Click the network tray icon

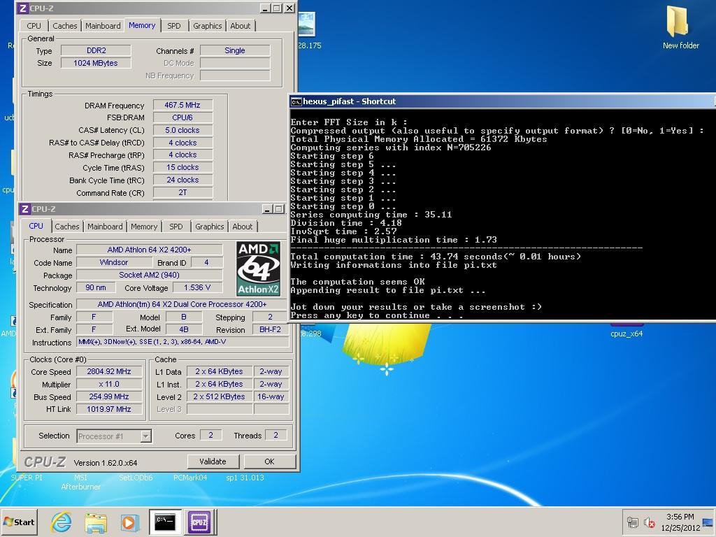point(632,522)
